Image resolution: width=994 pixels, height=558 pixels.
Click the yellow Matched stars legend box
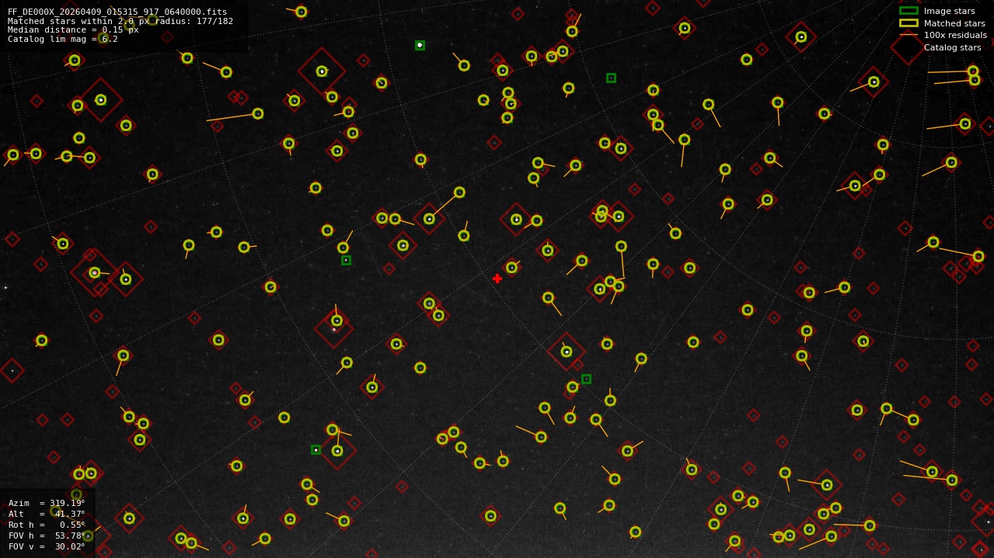coord(909,23)
